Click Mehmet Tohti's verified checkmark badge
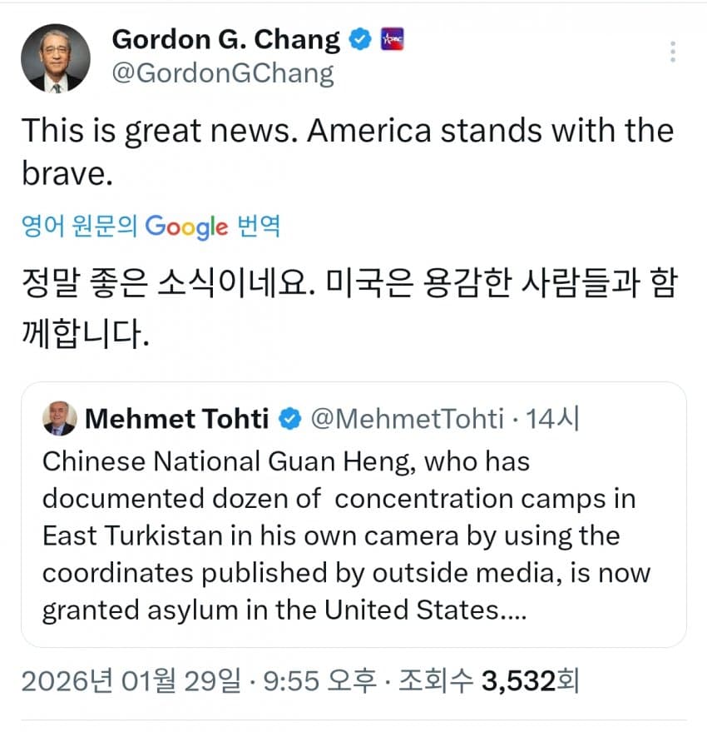The image size is (707, 732). [289, 419]
